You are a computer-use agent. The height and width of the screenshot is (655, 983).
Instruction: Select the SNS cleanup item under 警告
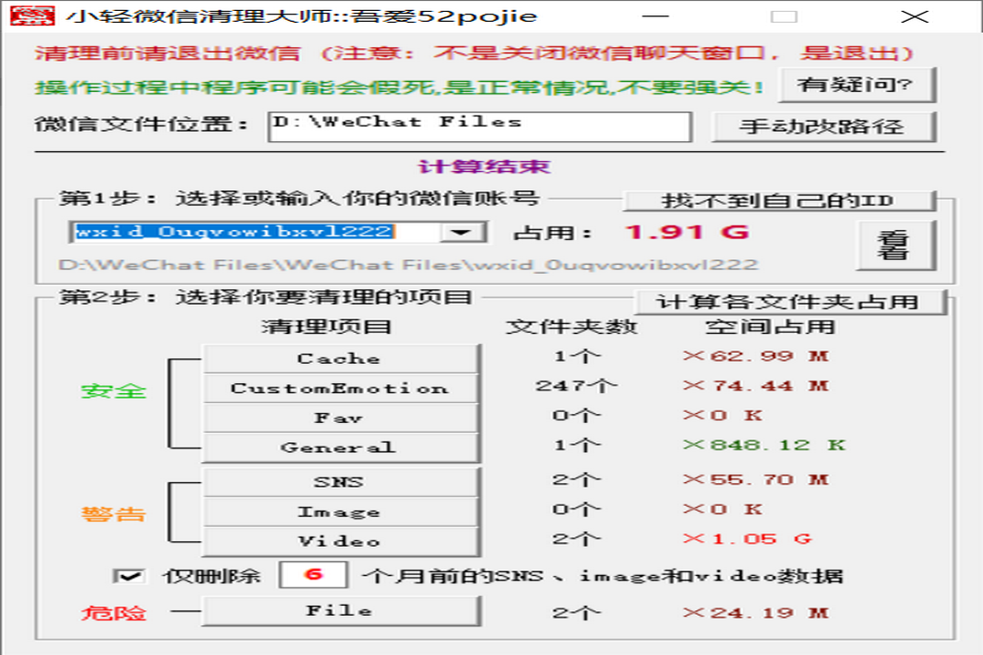point(341,481)
